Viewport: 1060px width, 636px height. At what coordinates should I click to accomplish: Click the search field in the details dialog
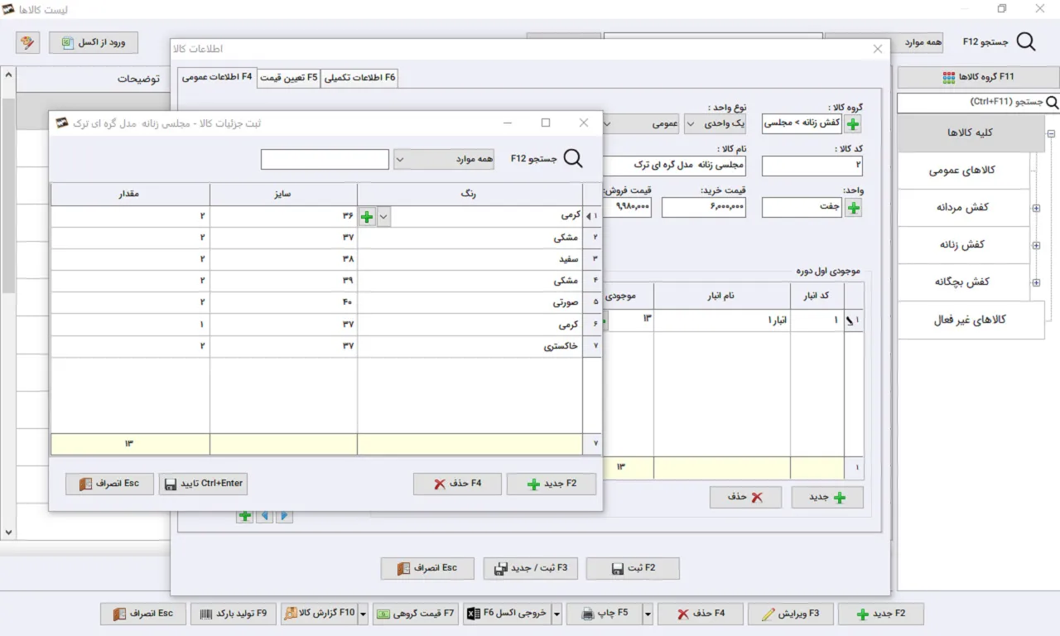[325, 159]
